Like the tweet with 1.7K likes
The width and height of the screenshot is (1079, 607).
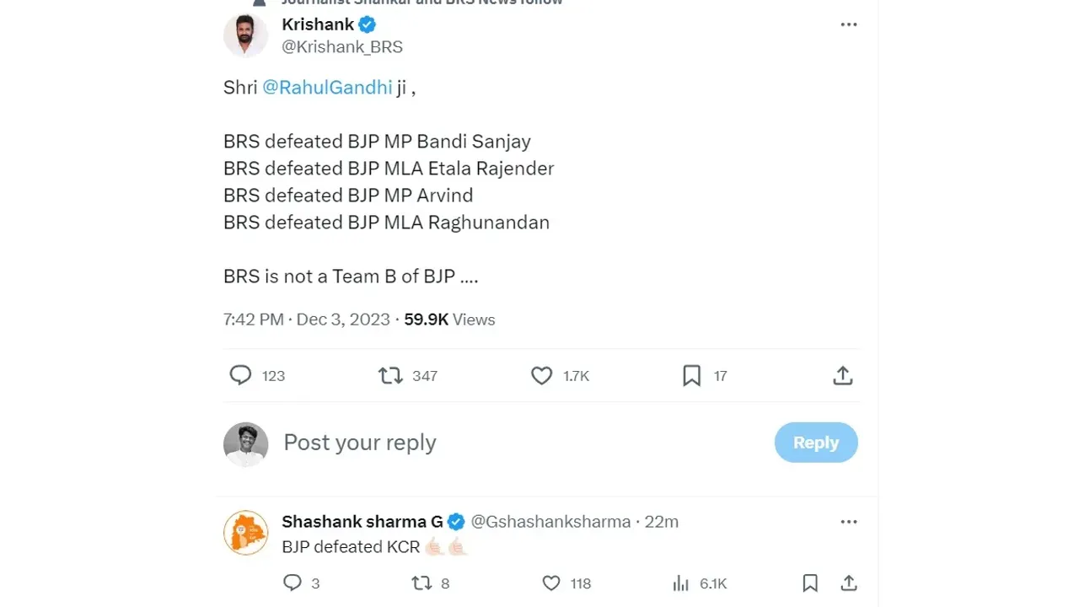pos(542,375)
